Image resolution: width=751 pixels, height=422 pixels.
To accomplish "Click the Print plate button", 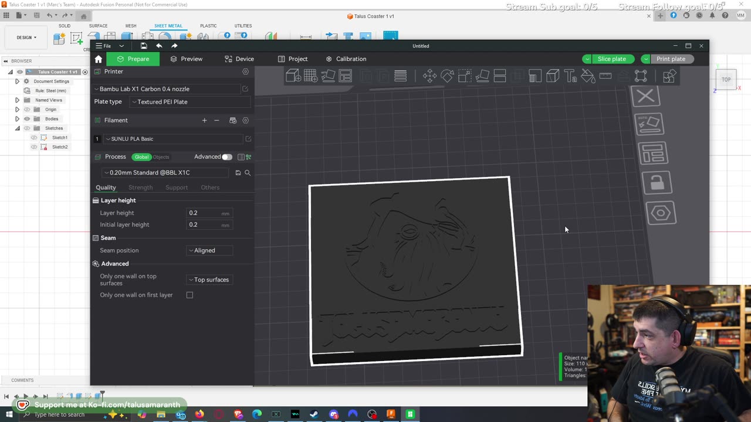I will tap(671, 59).
